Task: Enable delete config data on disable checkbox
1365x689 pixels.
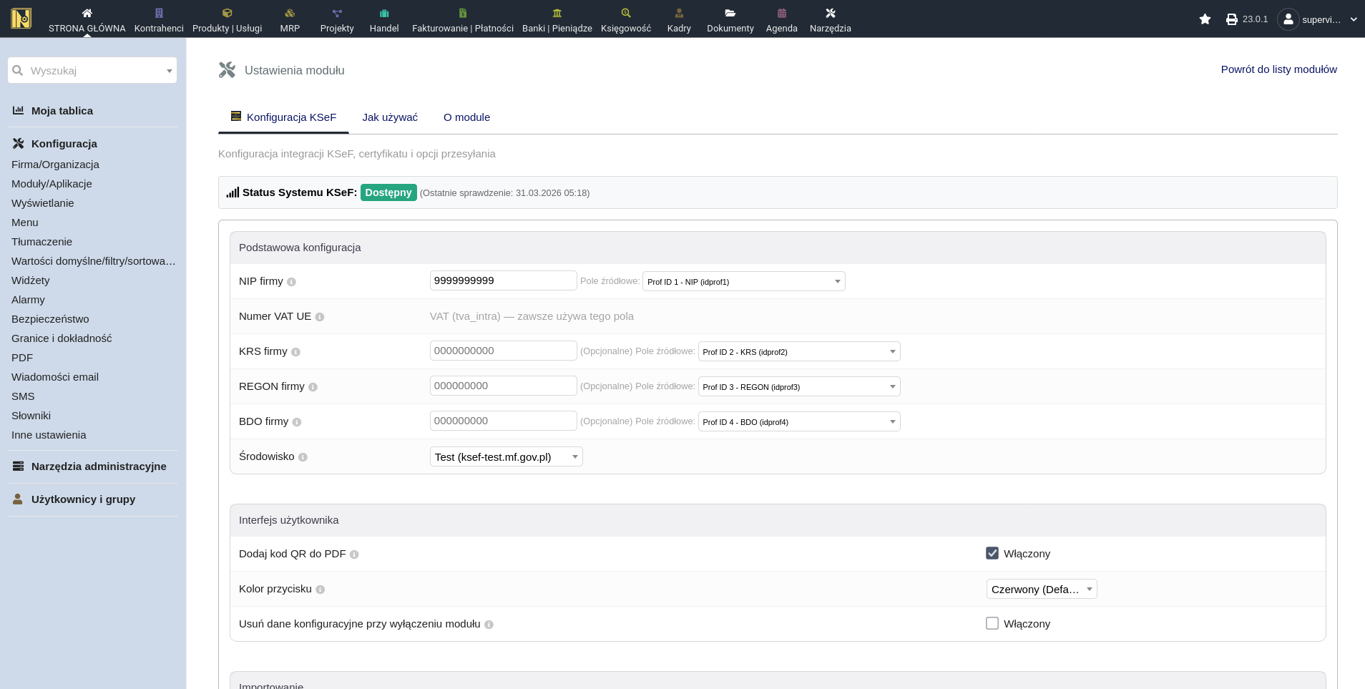Action: (992, 623)
